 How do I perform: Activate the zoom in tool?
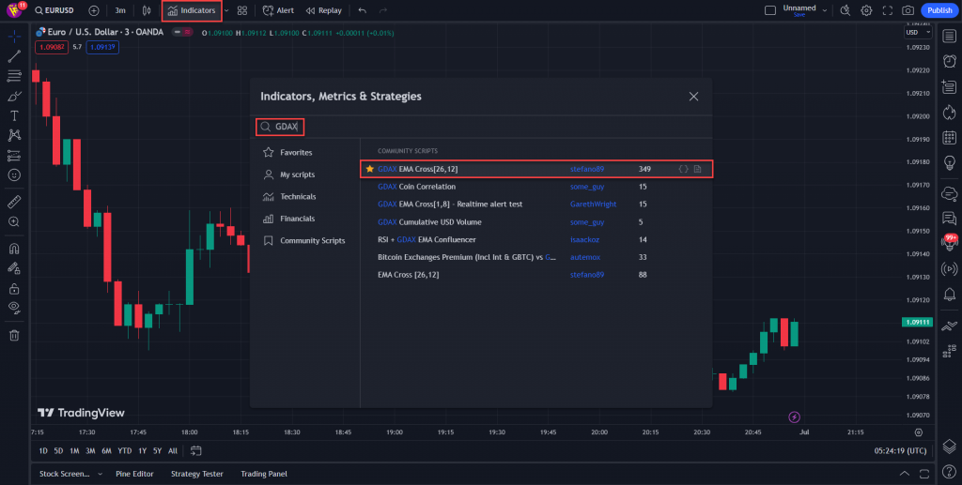click(14, 221)
